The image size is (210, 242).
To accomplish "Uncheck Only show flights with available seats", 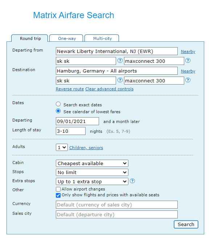I will tap(58, 195).
